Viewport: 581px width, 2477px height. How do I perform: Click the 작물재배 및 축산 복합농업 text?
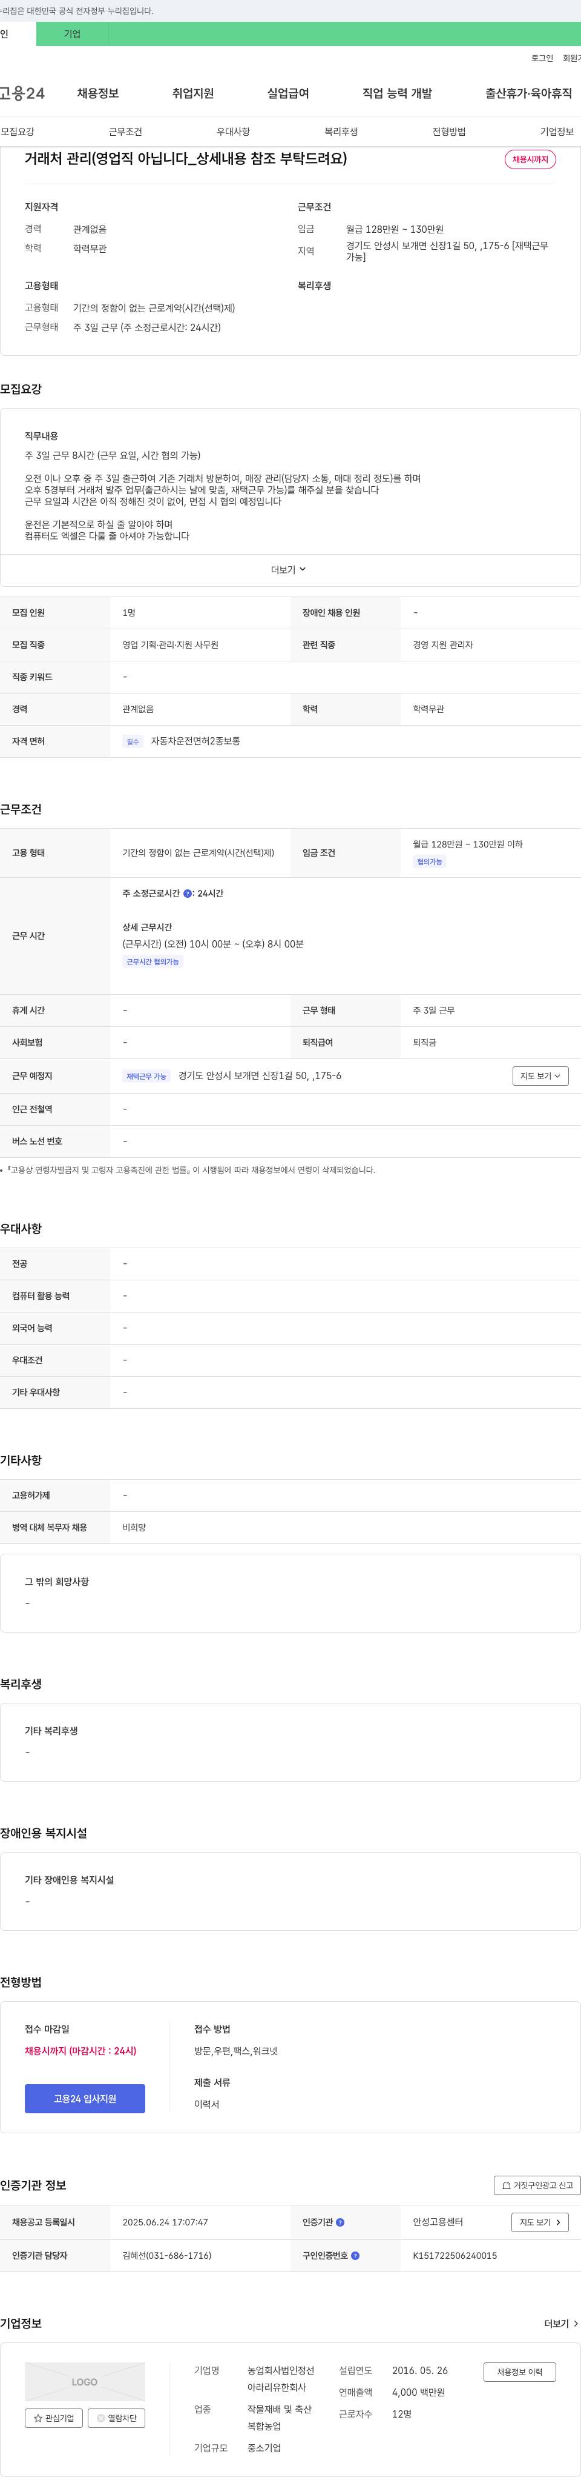[280, 2418]
